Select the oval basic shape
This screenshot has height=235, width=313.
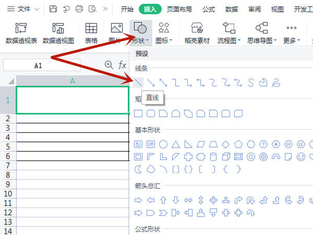pos(163,144)
